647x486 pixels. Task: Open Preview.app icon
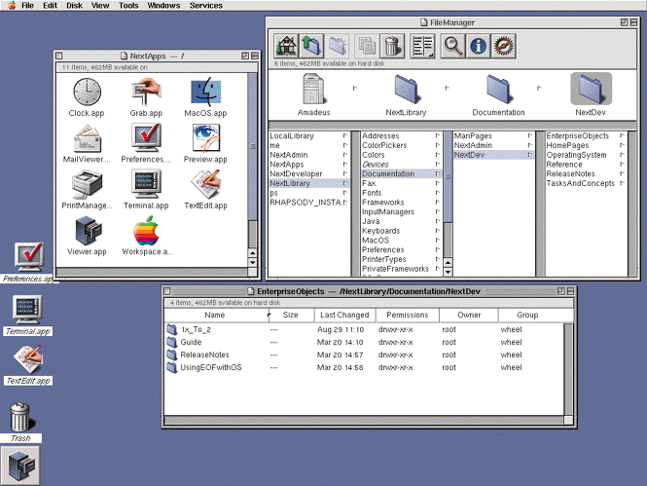205,138
